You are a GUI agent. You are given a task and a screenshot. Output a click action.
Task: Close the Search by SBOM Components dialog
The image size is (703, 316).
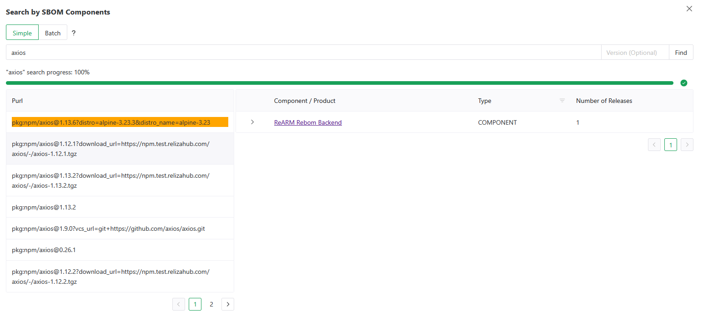(x=689, y=9)
